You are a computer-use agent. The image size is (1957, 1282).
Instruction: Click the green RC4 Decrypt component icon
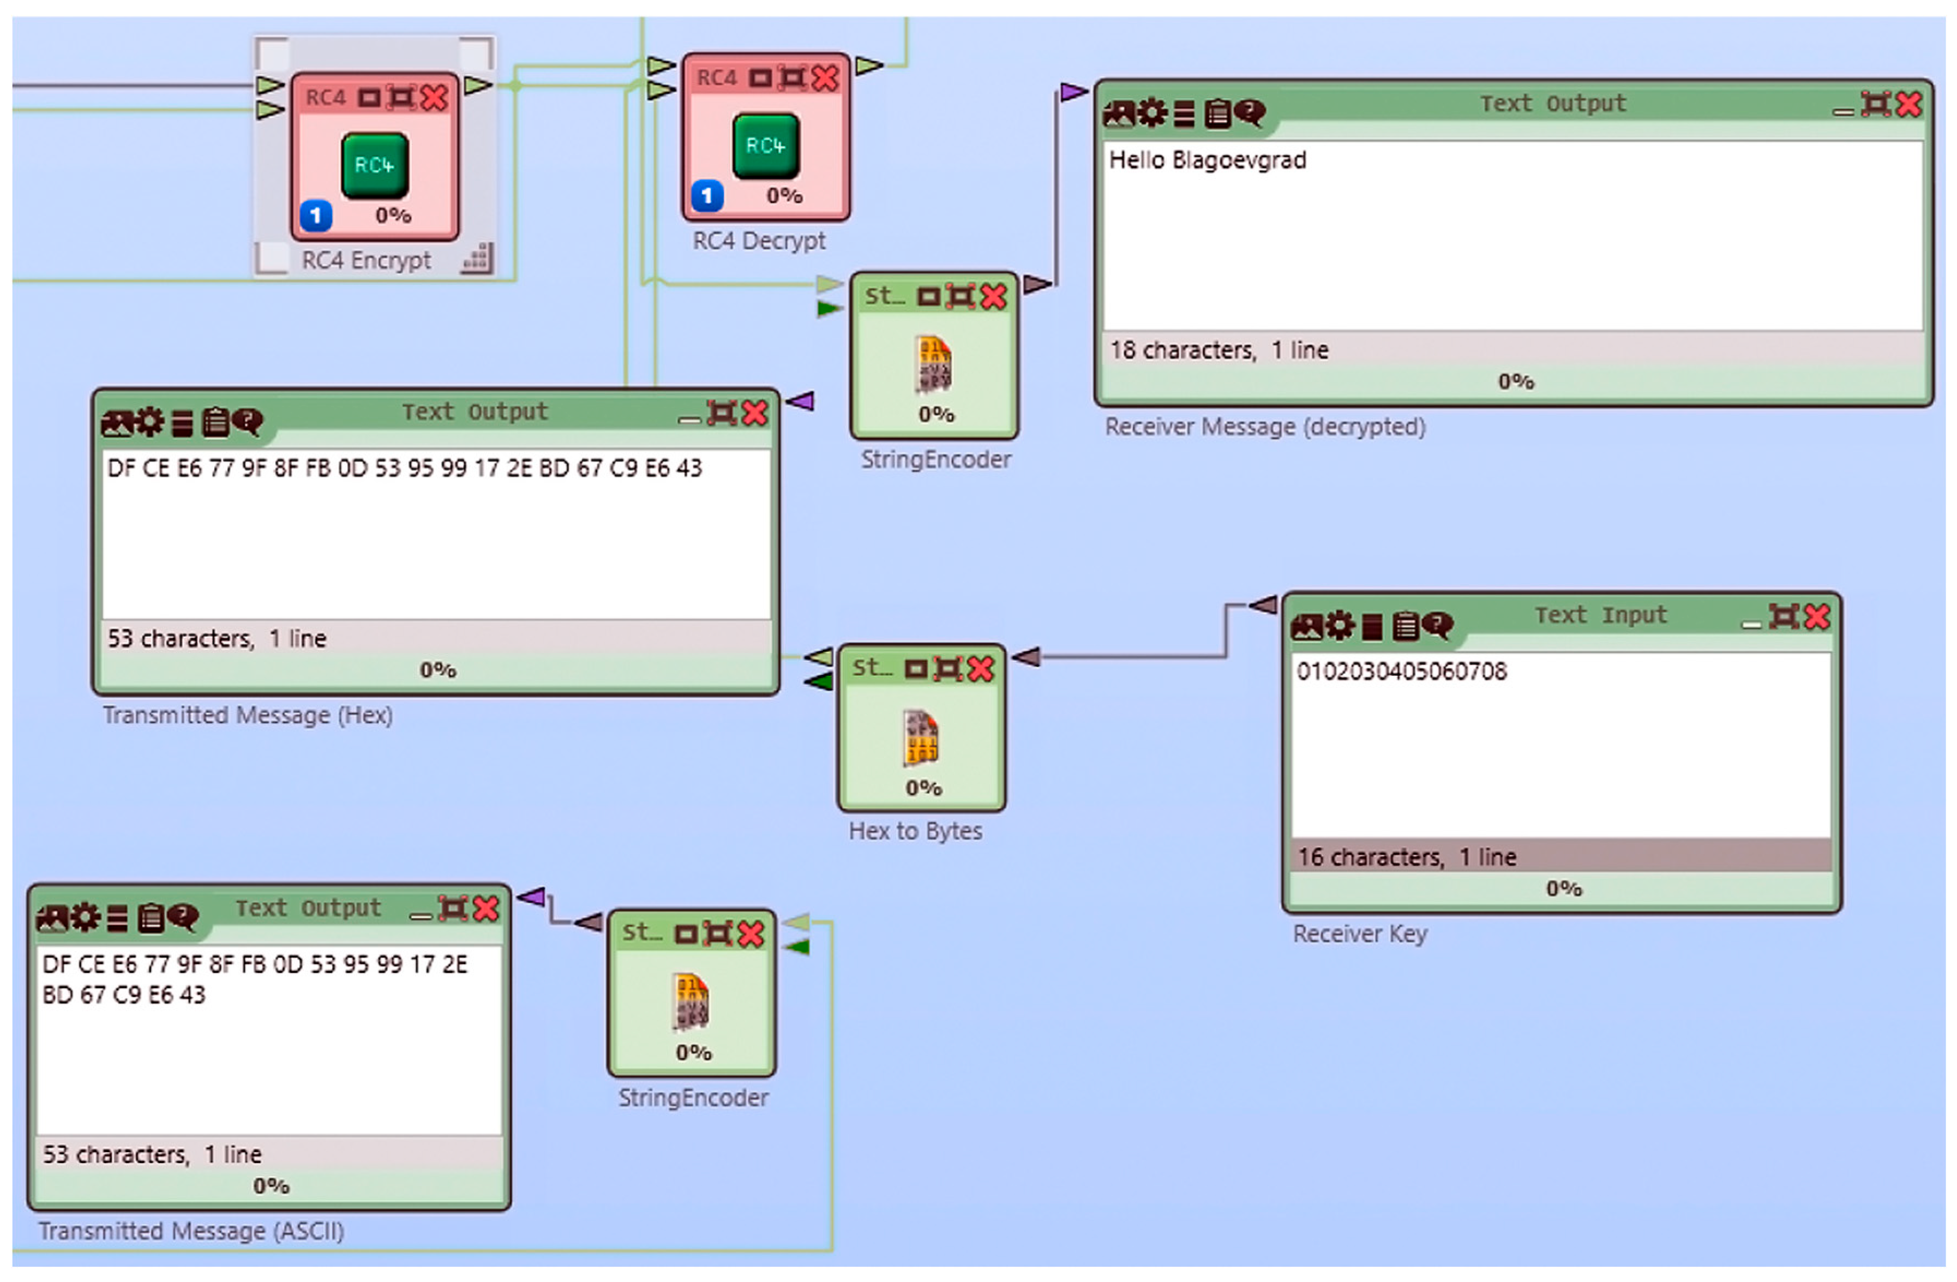[766, 146]
